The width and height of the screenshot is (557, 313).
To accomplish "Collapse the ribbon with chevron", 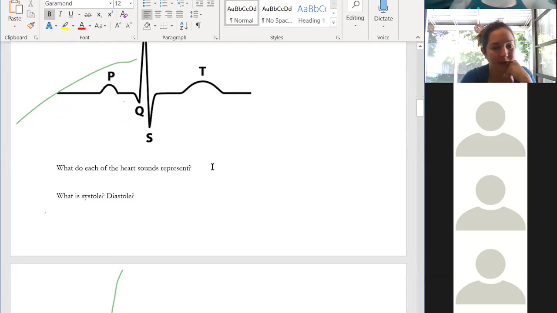I will click(418, 37).
